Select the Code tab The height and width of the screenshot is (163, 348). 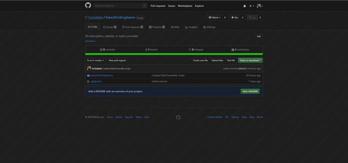coord(93,27)
